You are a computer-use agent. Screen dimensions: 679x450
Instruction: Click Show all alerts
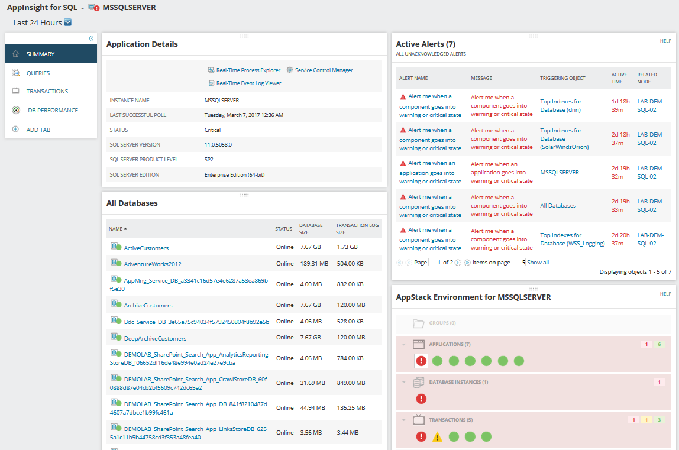point(538,263)
